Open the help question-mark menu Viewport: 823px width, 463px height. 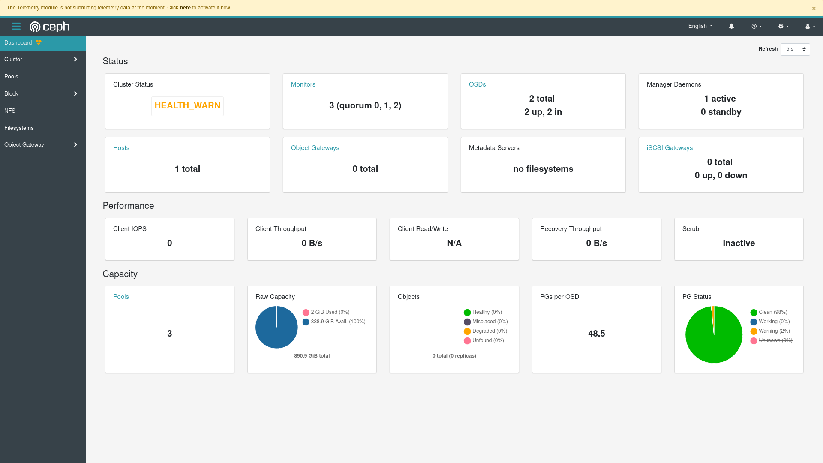point(756,26)
